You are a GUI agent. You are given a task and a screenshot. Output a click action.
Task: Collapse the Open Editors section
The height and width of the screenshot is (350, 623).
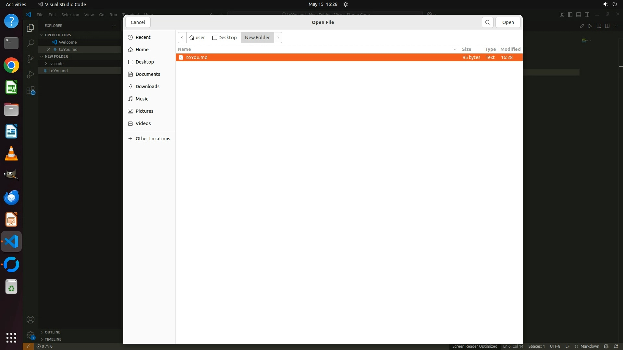click(x=58, y=35)
